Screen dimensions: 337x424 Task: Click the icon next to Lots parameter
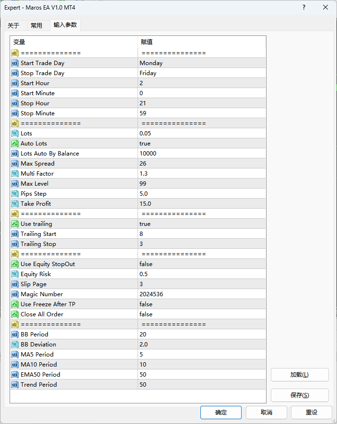point(15,134)
